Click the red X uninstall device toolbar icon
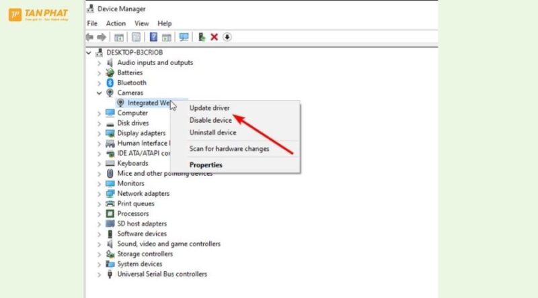 pyautogui.click(x=214, y=37)
